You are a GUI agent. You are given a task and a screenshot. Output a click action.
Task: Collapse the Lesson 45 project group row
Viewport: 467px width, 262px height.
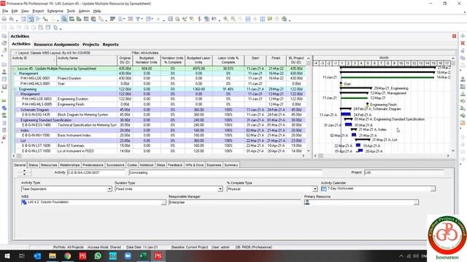(13, 68)
